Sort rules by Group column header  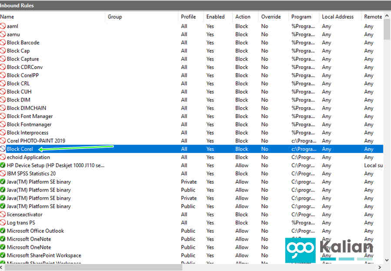tap(115, 17)
